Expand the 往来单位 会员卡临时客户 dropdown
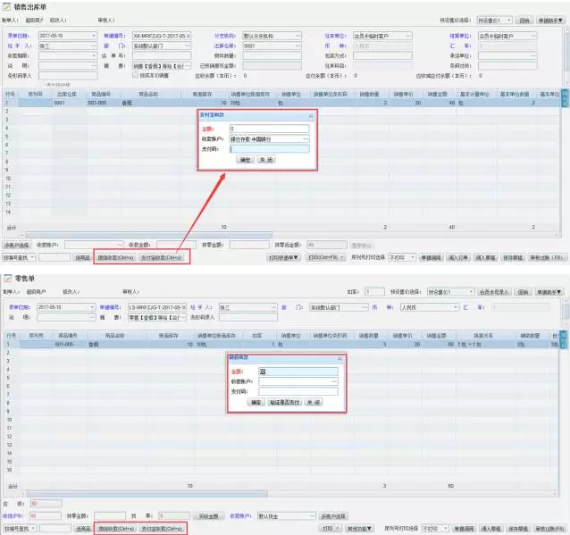 pyautogui.click(x=408, y=36)
